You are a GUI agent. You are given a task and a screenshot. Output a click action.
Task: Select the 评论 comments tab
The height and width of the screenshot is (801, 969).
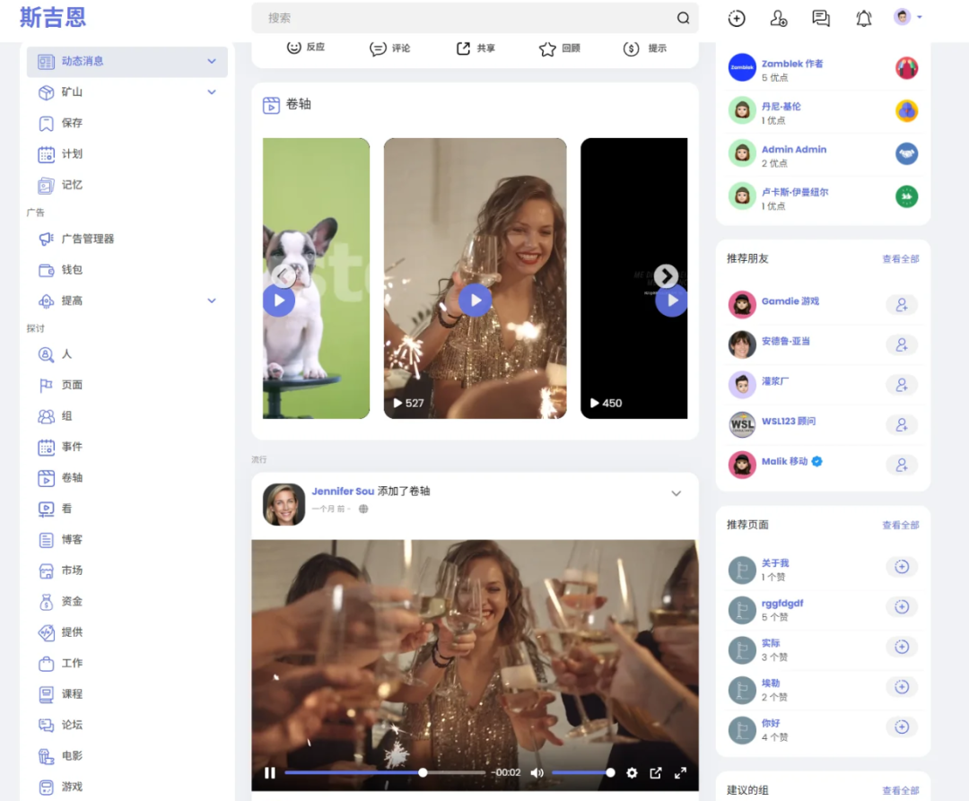pos(389,48)
